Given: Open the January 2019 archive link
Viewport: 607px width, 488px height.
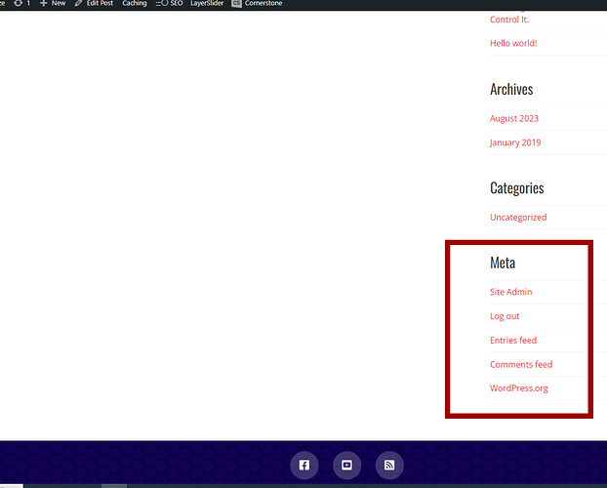Looking at the screenshot, I should point(515,142).
